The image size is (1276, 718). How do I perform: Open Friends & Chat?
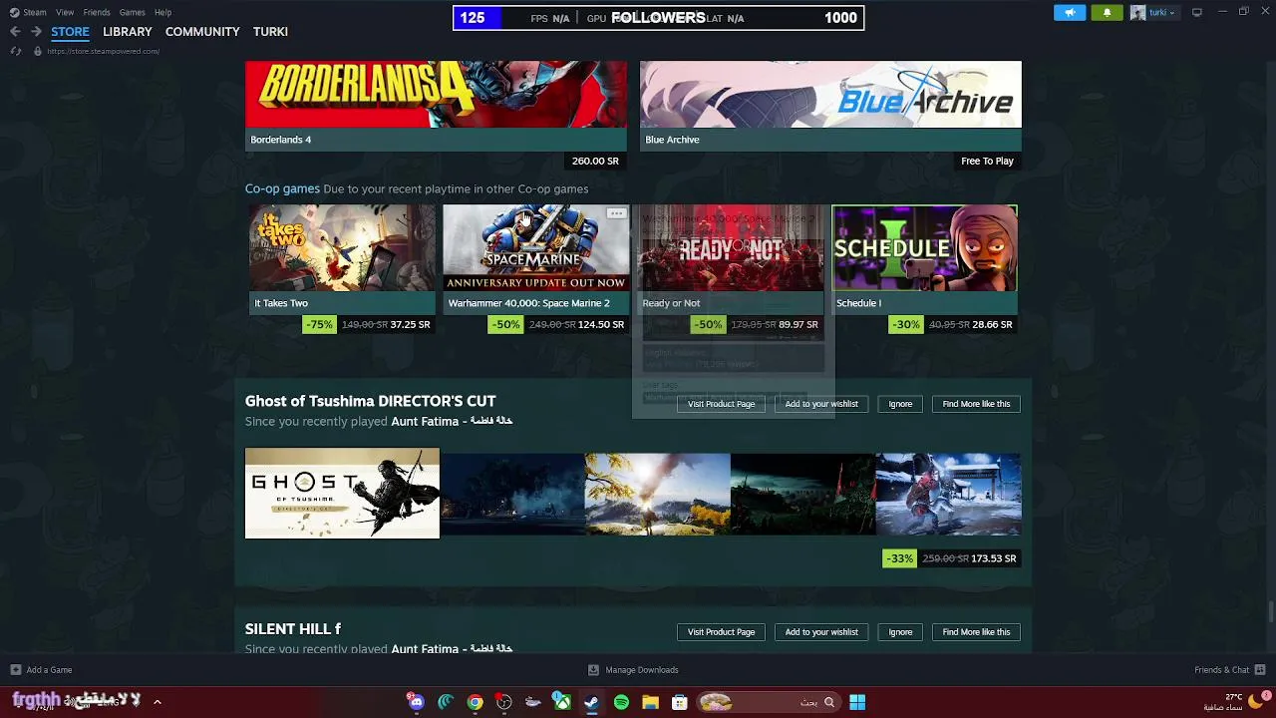pyautogui.click(x=1230, y=670)
